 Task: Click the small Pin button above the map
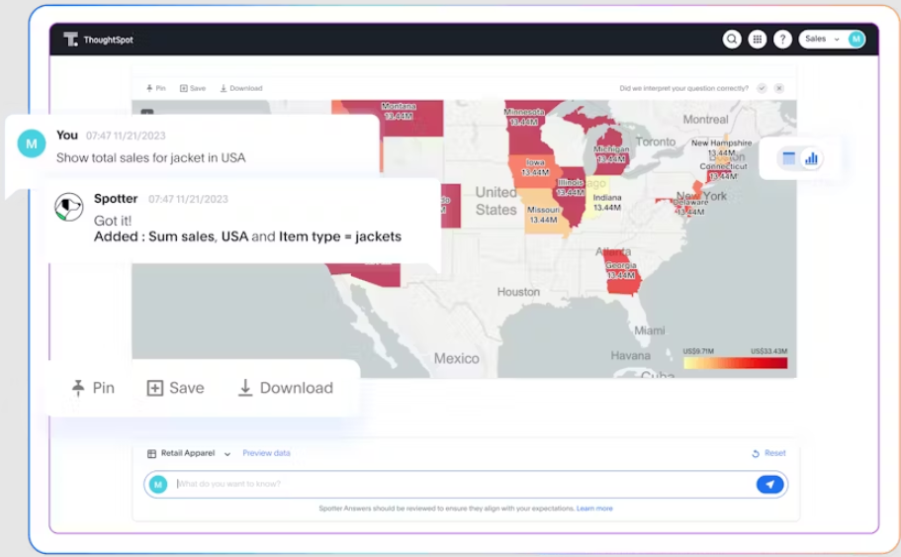tap(155, 88)
